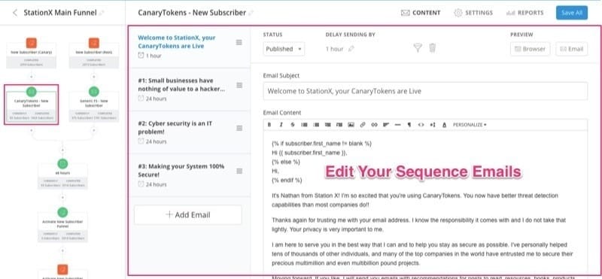Apply italic formatting in editor toolbar
602x279 pixels.
(x=281, y=125)
